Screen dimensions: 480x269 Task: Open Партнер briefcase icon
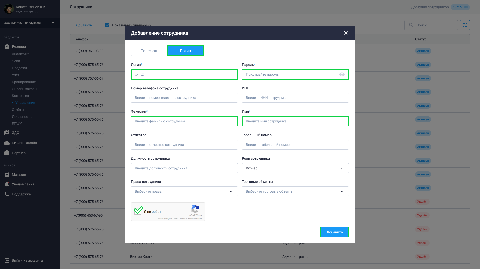[x=7, y=153]
